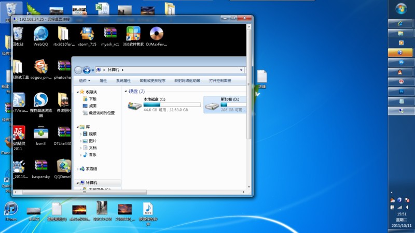The image size is (415, 233).
Task: Open the 本地磁盘 (C:) drive
Action: click(163, 105)
